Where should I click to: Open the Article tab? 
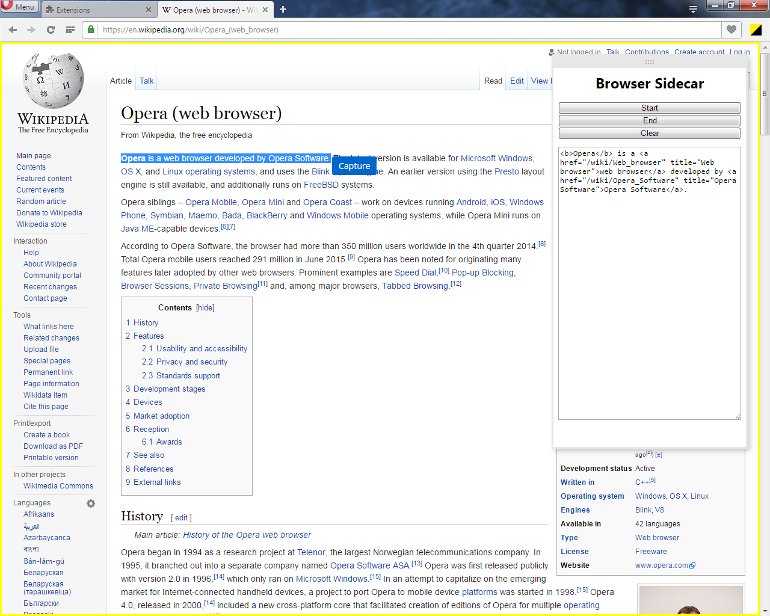(x=121, y=81)
